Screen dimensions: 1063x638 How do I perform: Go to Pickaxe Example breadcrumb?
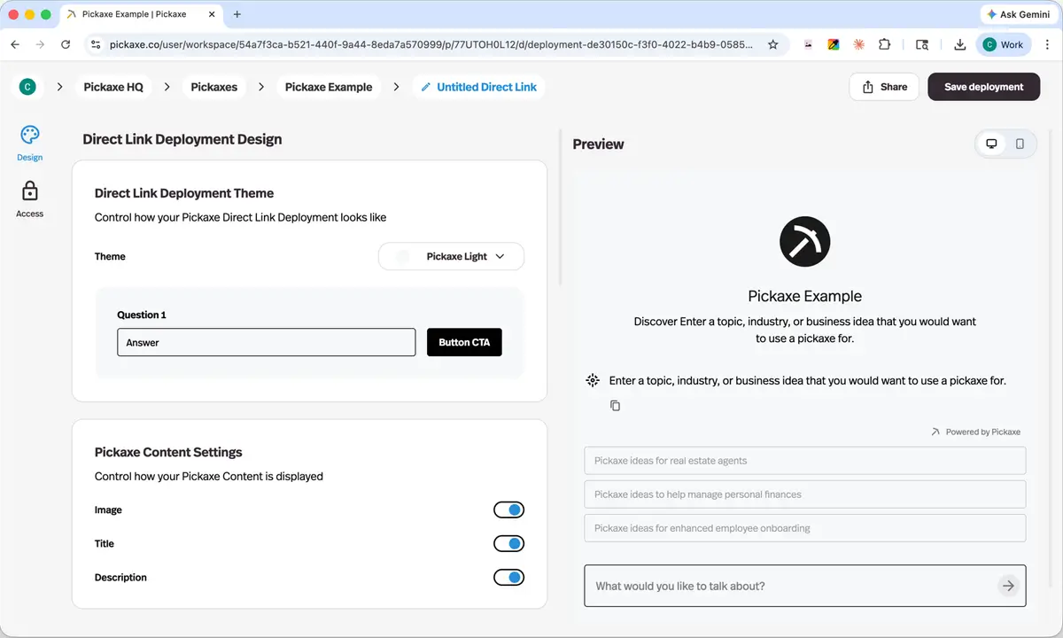click(x=329, y=87)
